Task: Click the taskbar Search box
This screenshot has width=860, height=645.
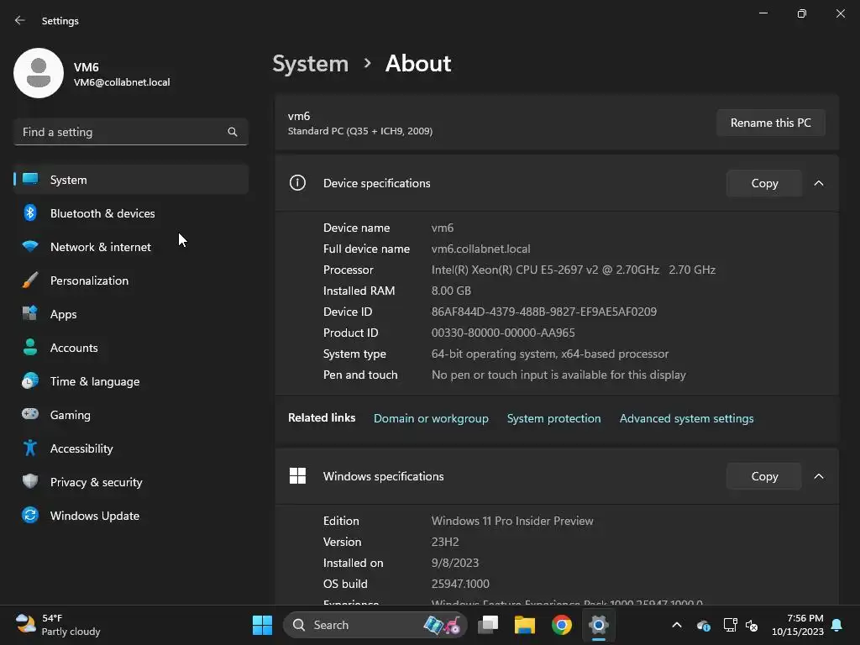Action: [375, 625]
